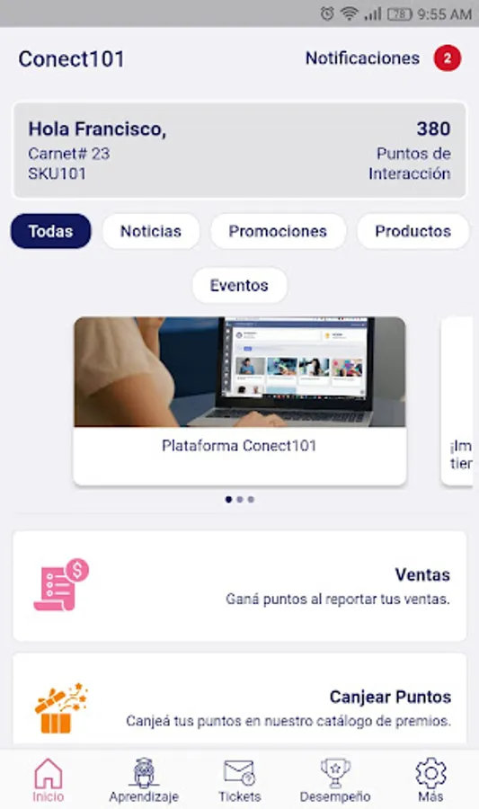Open the Aprendizaje owl icon
The width and height of the screenshot is (479, 809).
(144, 772)
